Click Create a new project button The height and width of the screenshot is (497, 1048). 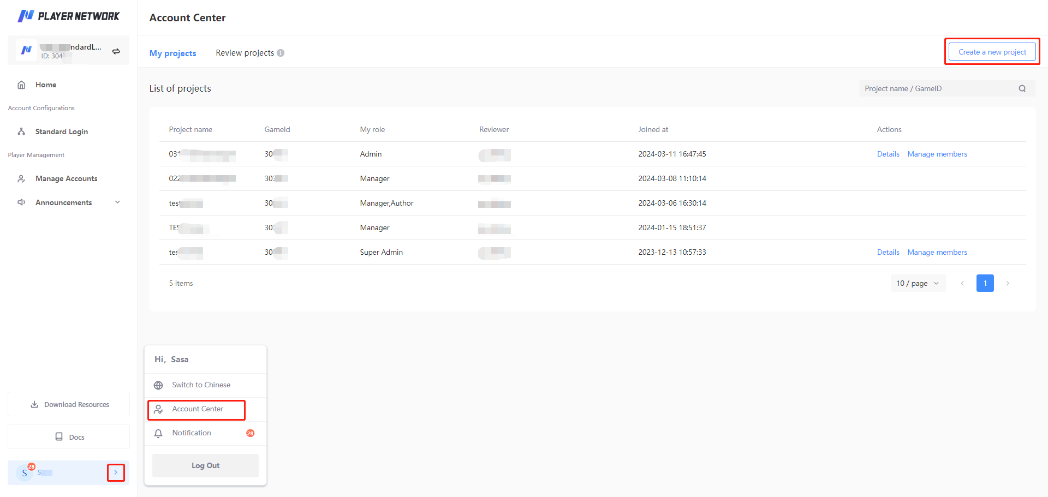[992, 52]
